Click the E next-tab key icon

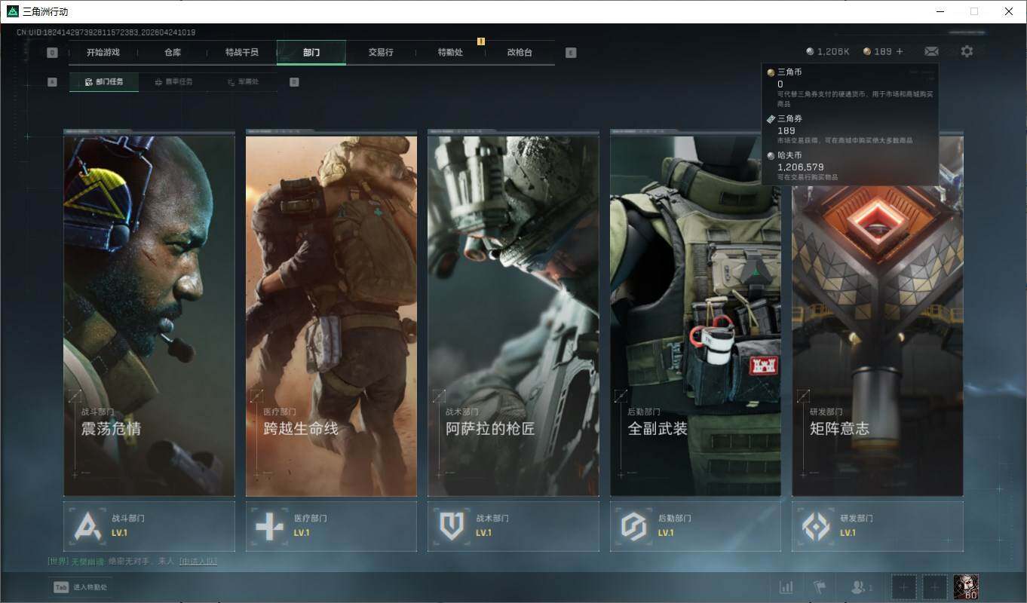[571, 53]
